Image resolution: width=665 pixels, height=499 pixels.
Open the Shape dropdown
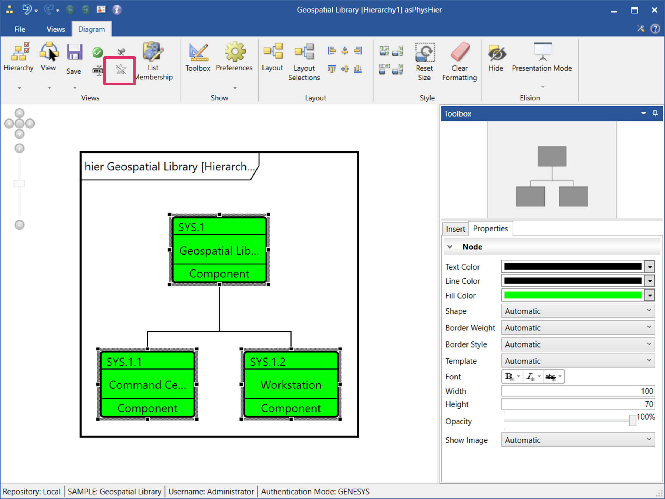pyautogui.click(x=577, y=311)
